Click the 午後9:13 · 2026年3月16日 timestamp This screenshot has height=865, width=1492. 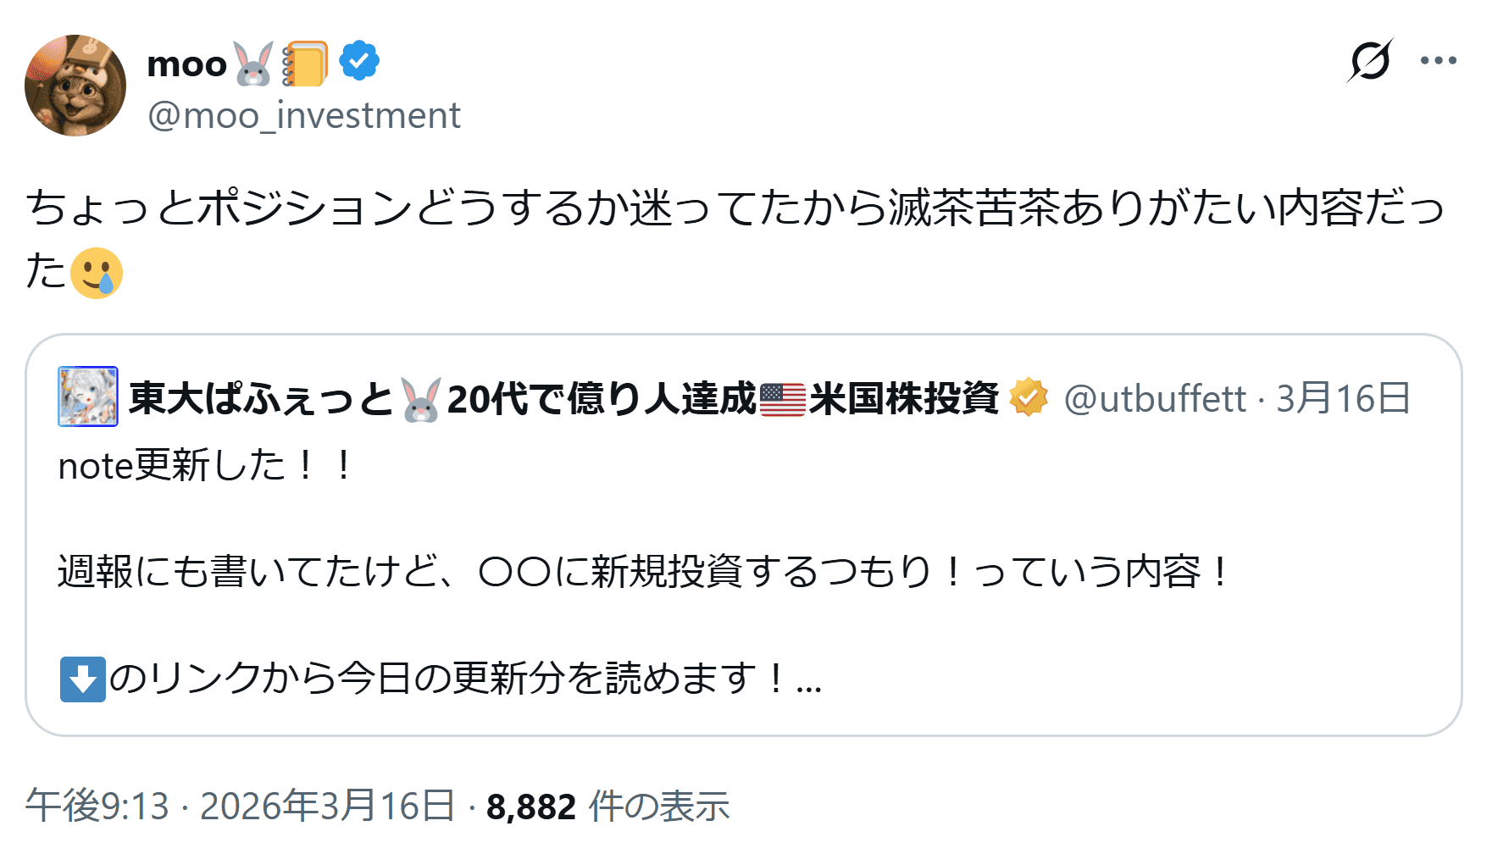pyautogui.click(x=240, y=806)
